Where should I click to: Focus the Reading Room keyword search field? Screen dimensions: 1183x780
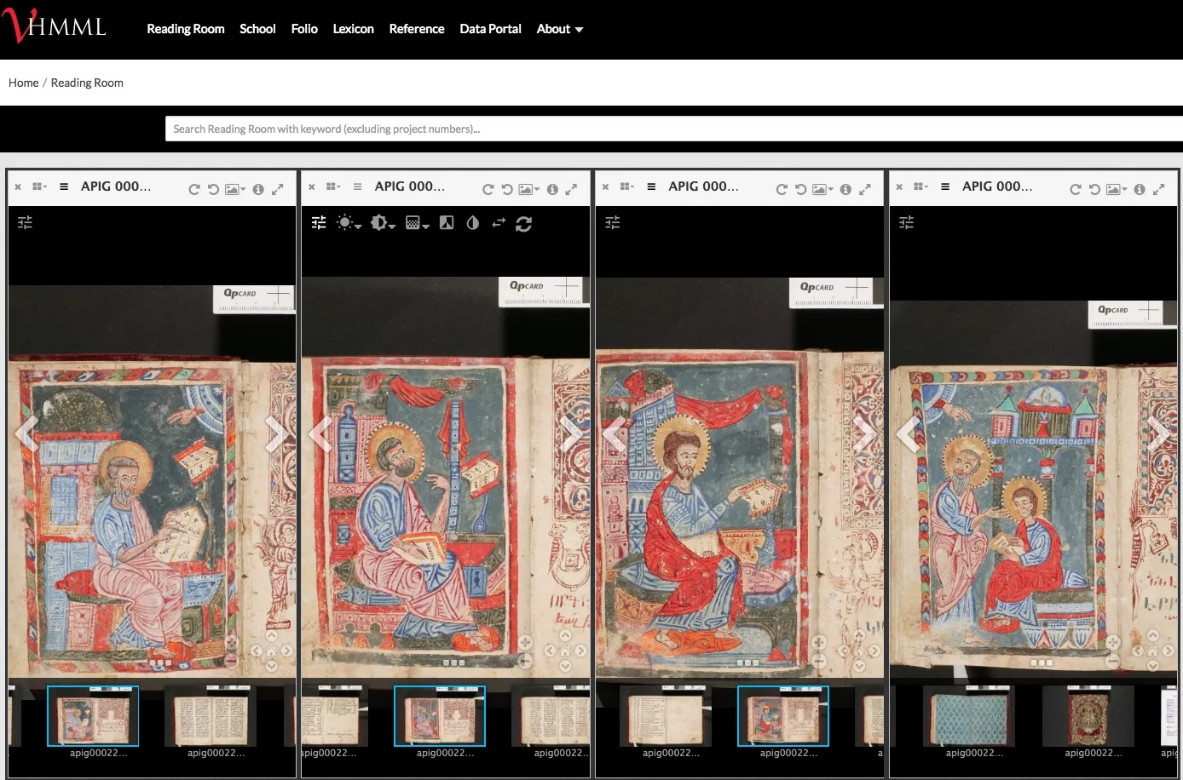tap(673, 129)
